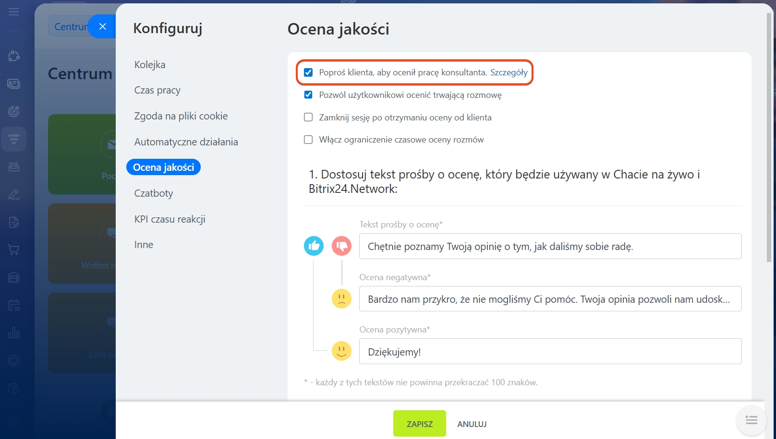Uncheck 'Poproś klienta, aby ocenił pracę konsultanta'
Image resolution: width=776 pixels, height=439 pixels.
308,72
